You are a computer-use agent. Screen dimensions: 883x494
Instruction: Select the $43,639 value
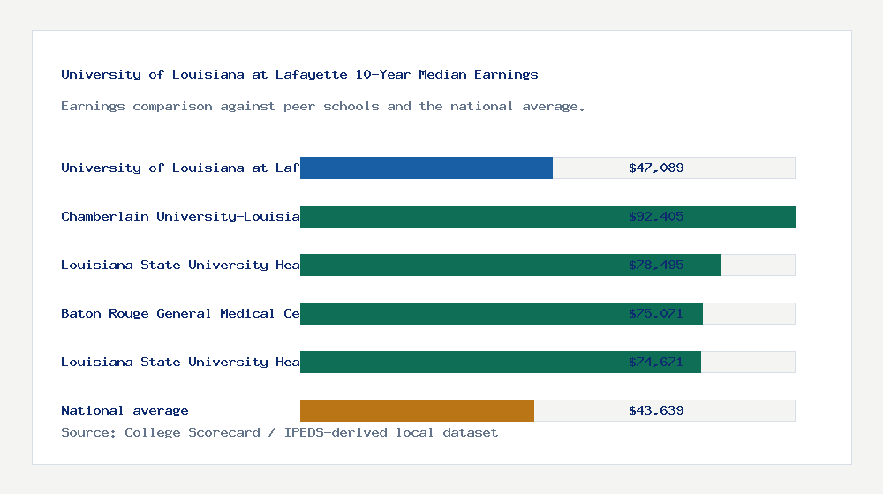(656, 411)
